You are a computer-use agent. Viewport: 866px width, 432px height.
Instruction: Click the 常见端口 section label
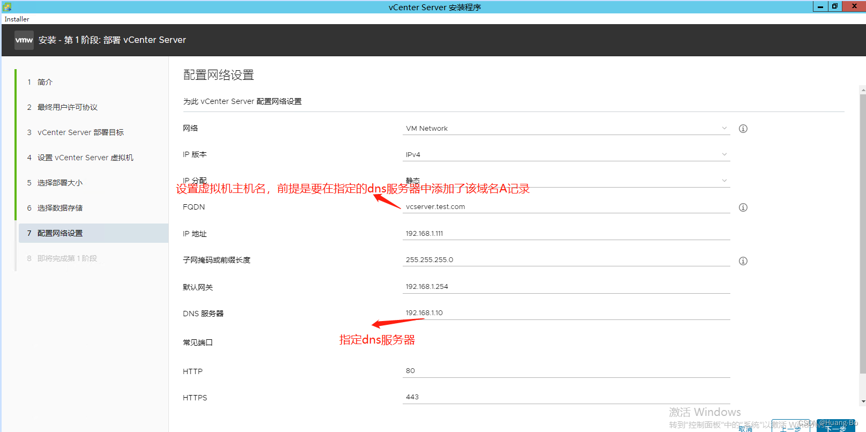(198, 342)
